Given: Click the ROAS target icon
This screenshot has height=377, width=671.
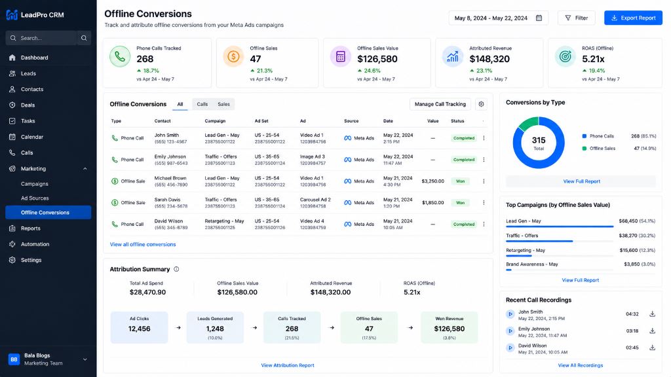Looking at the screenshot, I should pyautogui.click(x=565, y=56).
